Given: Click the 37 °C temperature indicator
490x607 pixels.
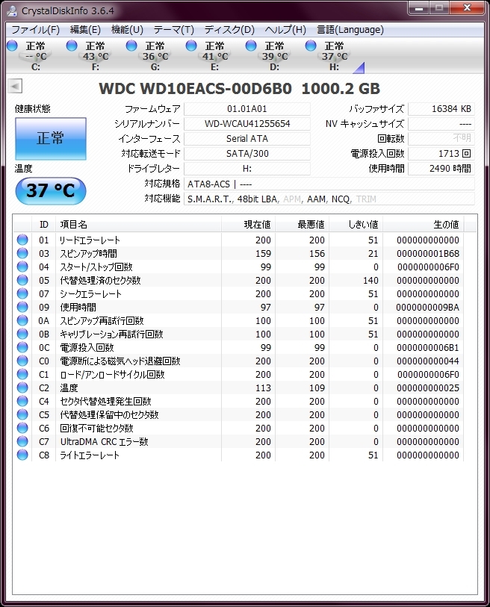Looking at the screenshot, I should point(50,191).
